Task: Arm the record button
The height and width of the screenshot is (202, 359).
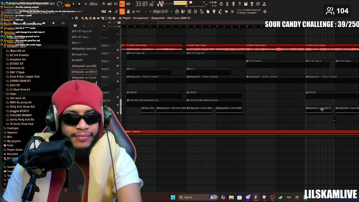Action: (x=86, y=4)
